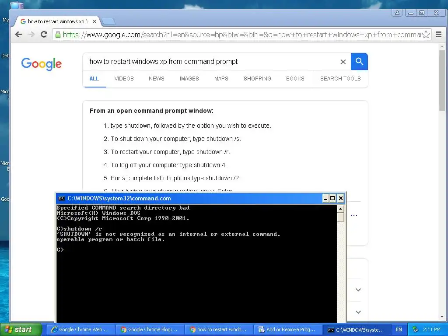Bookmark this page with the star icon
This screenshot has height=336, width=448.
tap(426, 35)
